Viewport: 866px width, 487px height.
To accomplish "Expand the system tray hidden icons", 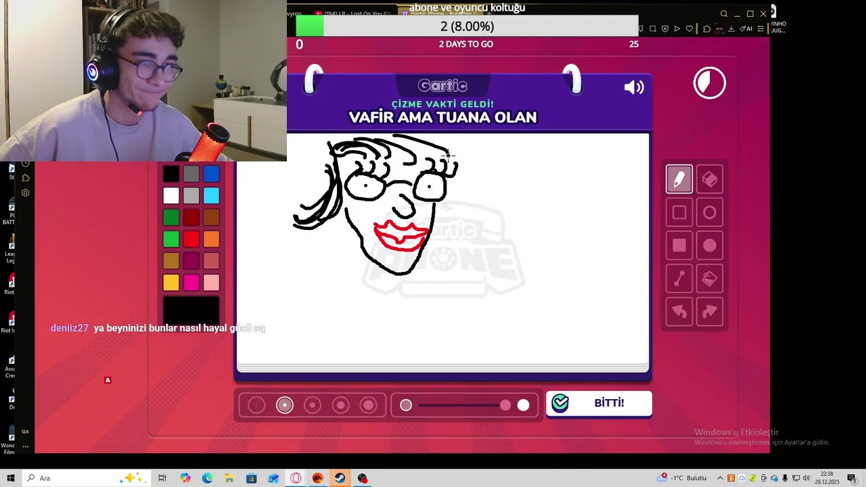I will tap(720, 478).
